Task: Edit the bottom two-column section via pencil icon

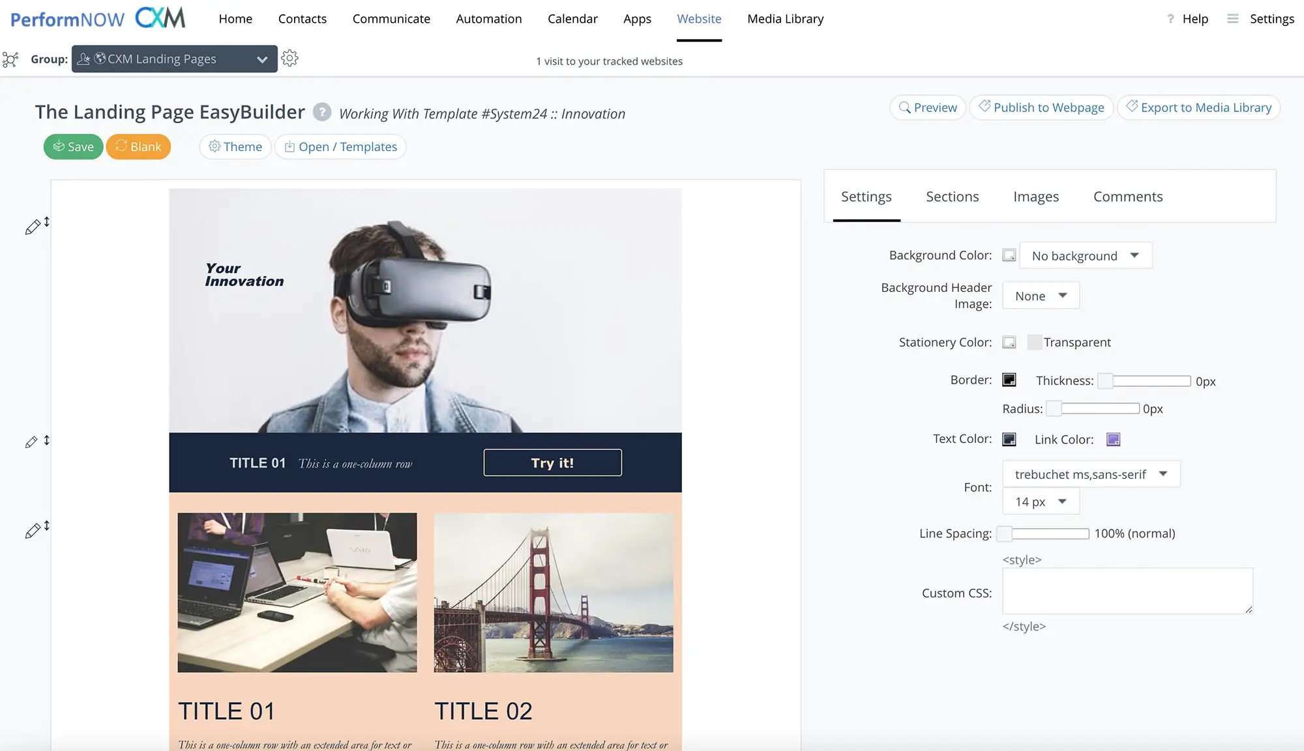Action: tap(33, 530)
